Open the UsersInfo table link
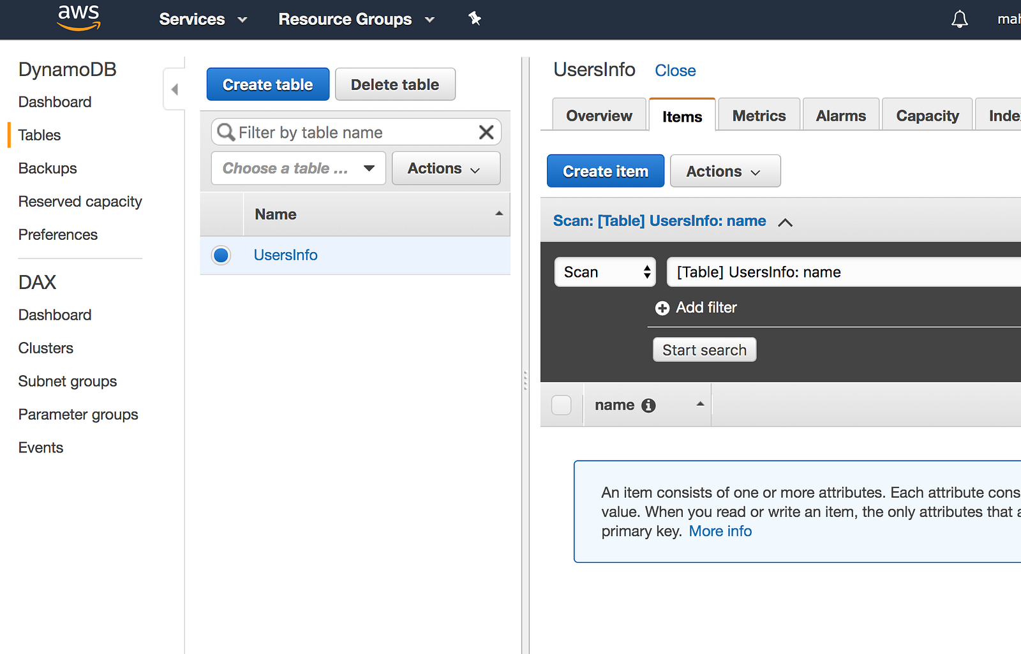The image size is (1021, 654). (x=286, y=255)
